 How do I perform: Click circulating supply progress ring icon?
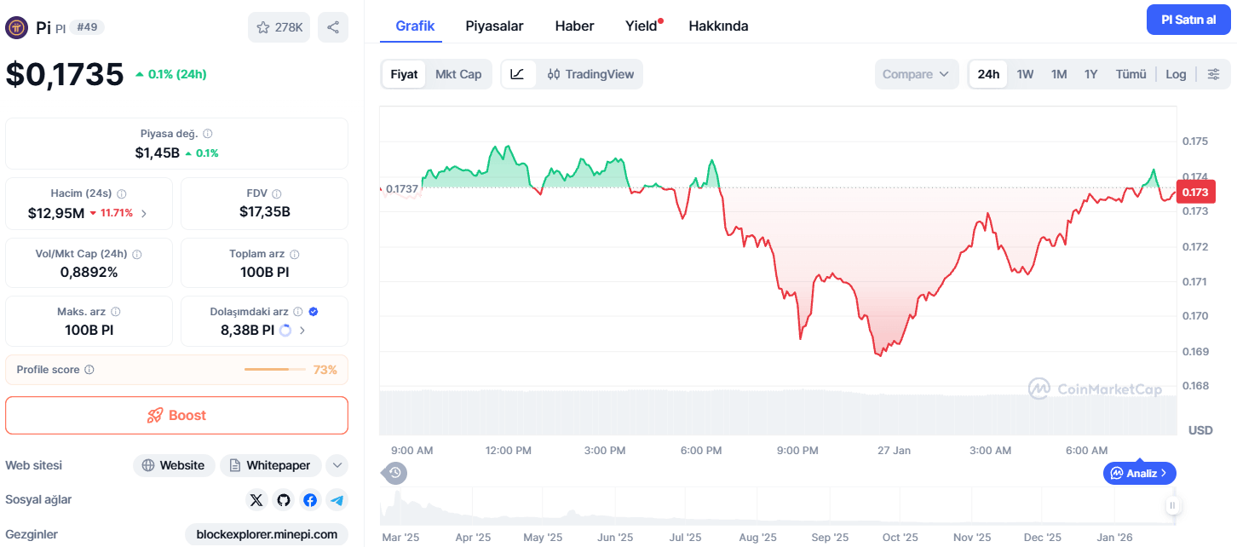285,330
